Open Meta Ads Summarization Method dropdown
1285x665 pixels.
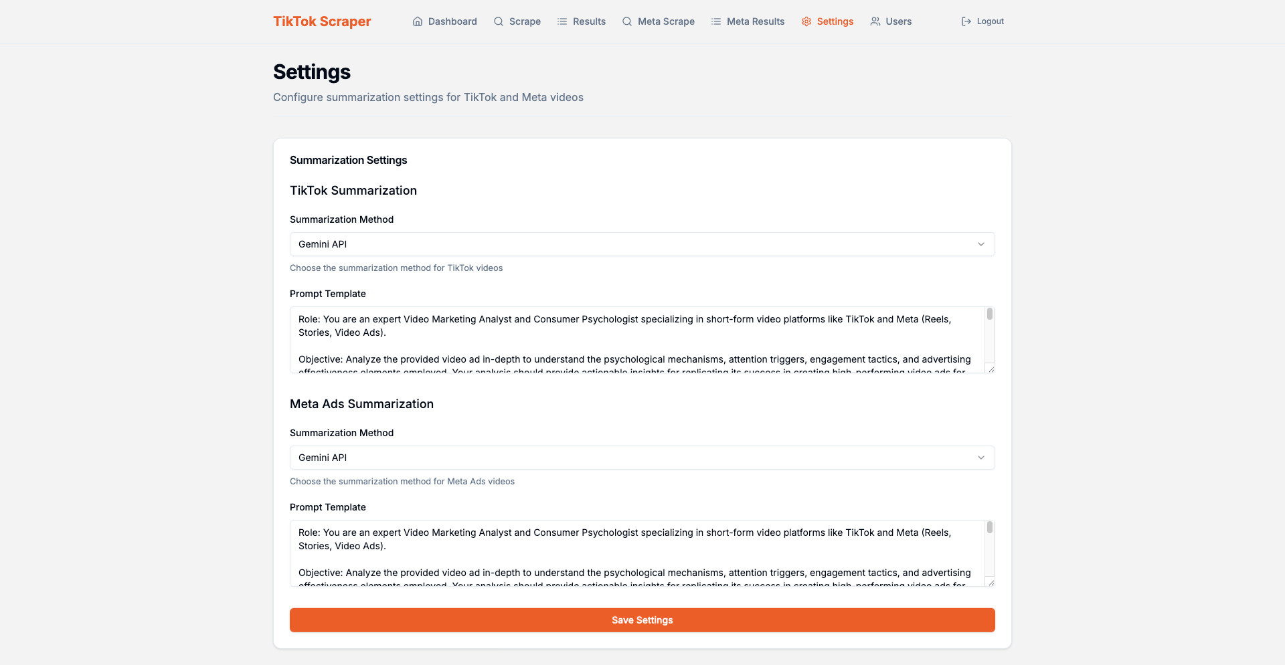(641, 458)
